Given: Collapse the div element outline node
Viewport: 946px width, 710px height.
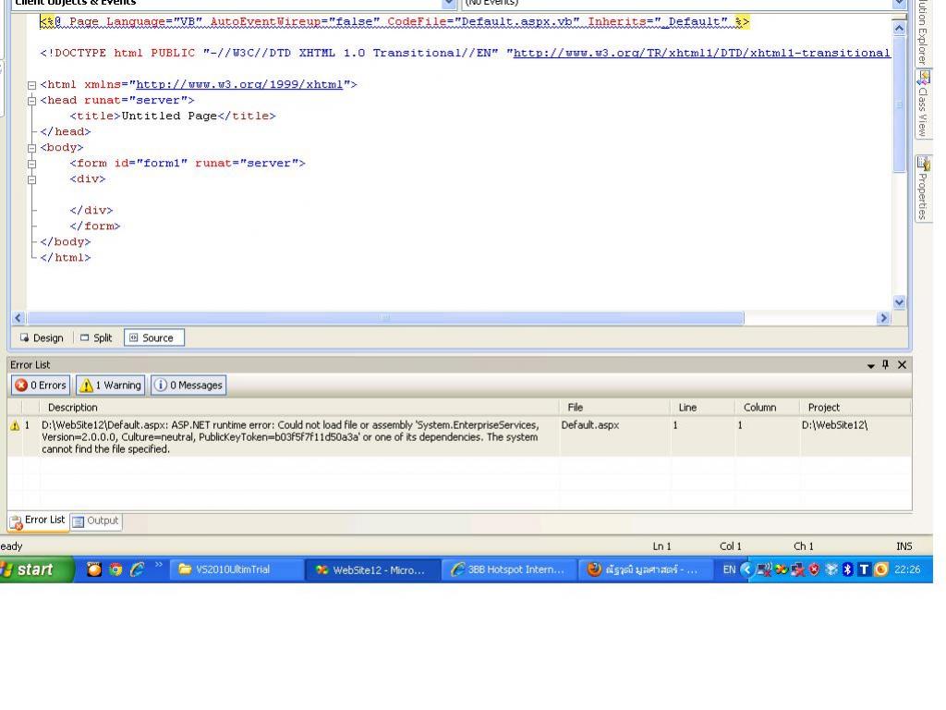Looking at the screenshot, I should [x=32, y=179].
